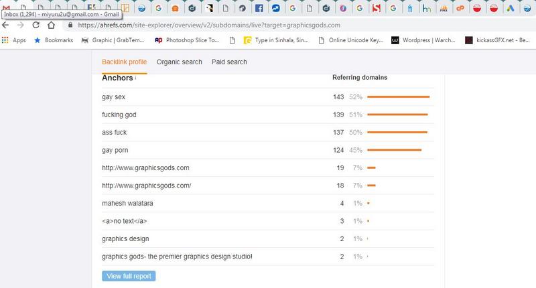
Task: Open the Bookmarks star folder
Action: tap(54, 40)
